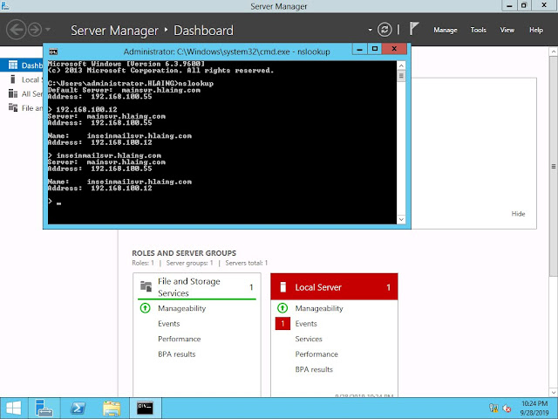Open BPA results under File and Storage Services
The image size is (558, 419).
coord(176,354)
